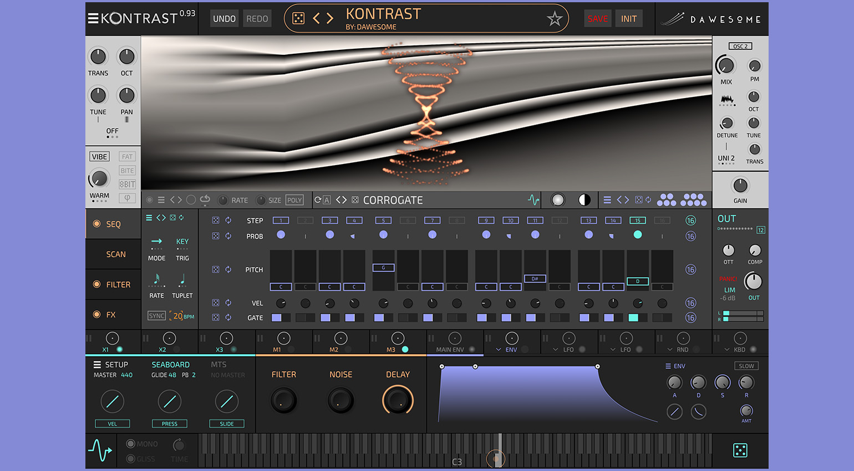Expand the KBD modulator dropdown chevron
Image resolution: width=854 pixels, height=471 pixels.
[x=727, y=350]
